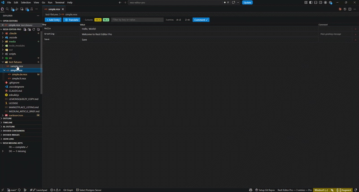Screen dimensions: 359x192
Task: Focus the filter by key or value field
Action: [137, 20]
